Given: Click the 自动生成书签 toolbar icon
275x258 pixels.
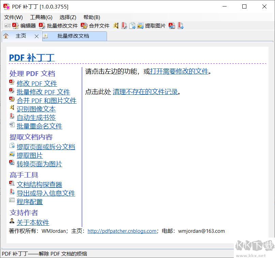Looking at the screenshot, I should pos(124,25).
